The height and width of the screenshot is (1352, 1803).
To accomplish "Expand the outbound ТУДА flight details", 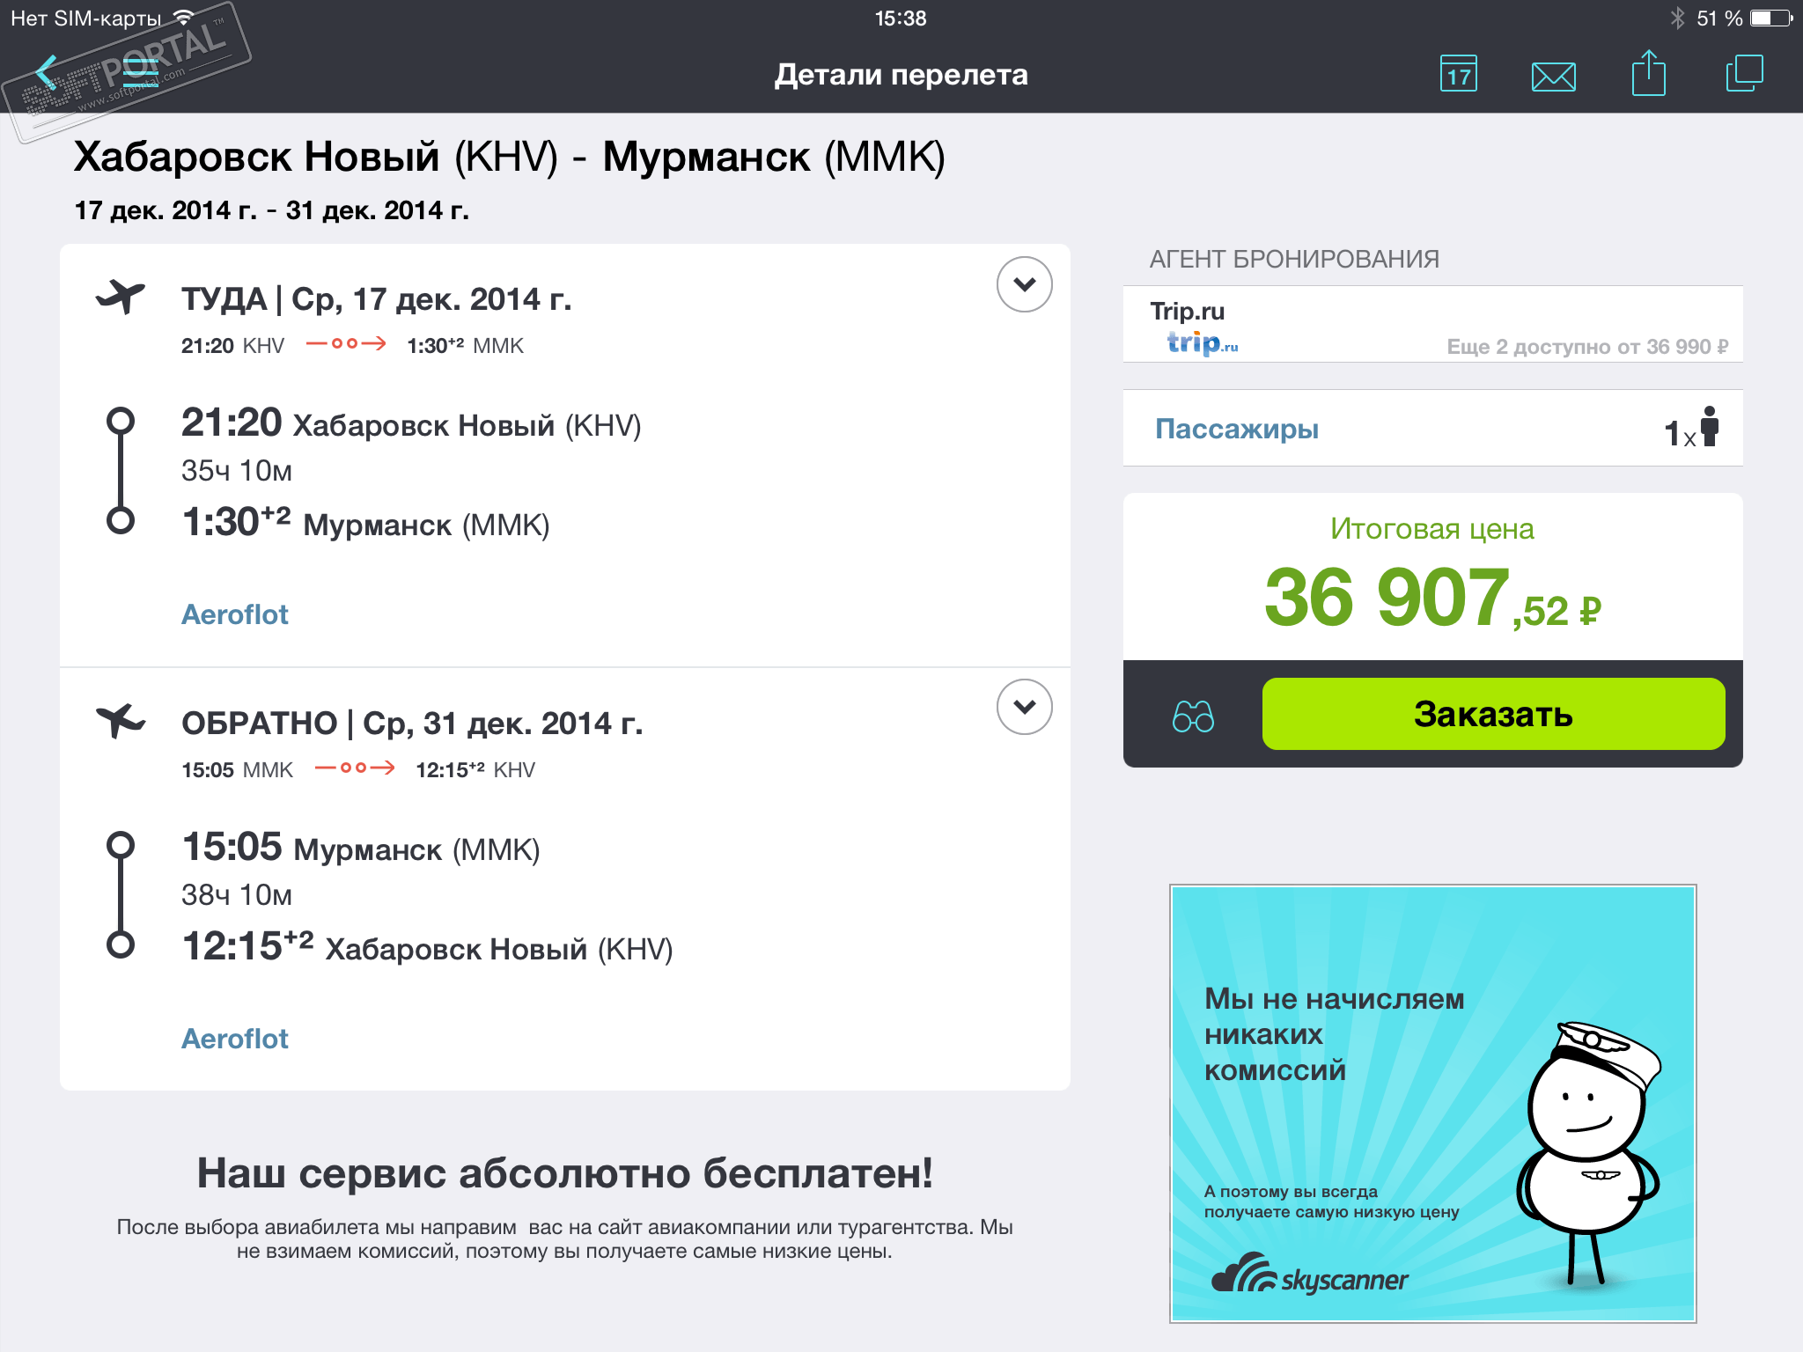I will [1024, 284].
